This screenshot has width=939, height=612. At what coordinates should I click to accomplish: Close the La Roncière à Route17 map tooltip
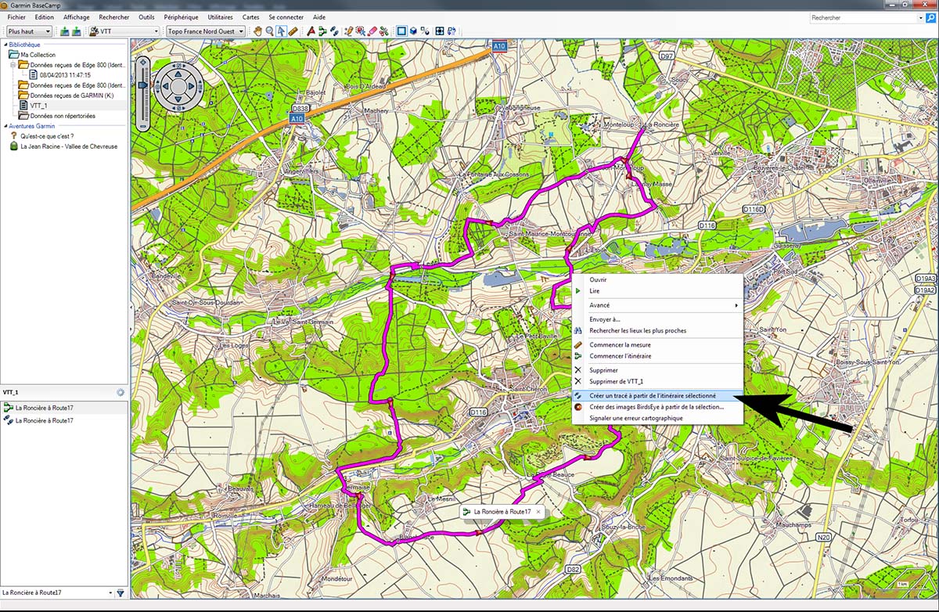538,511
